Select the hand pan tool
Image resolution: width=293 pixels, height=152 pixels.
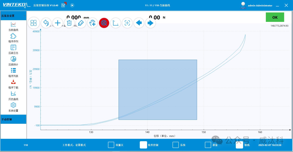[x=92, y=23]
